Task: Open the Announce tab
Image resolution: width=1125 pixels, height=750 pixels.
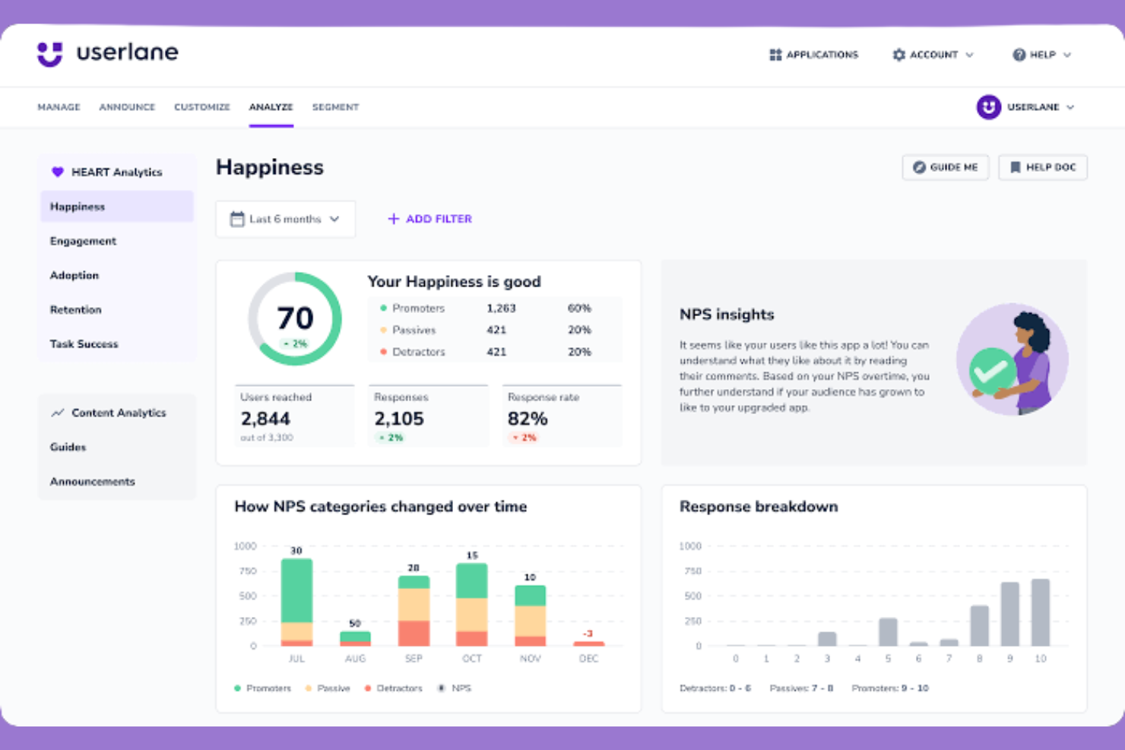Action: tap(127, 107)
